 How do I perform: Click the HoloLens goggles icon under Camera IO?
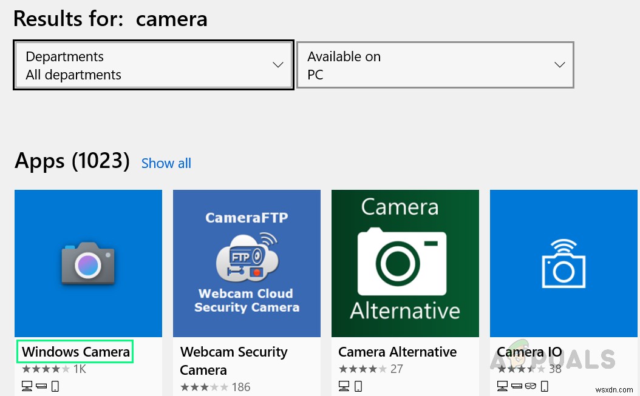[x=530, y=386]
